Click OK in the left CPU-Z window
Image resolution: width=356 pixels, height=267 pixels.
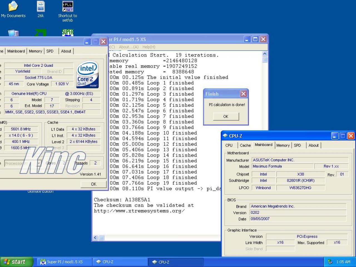click(x=93, y=184)
